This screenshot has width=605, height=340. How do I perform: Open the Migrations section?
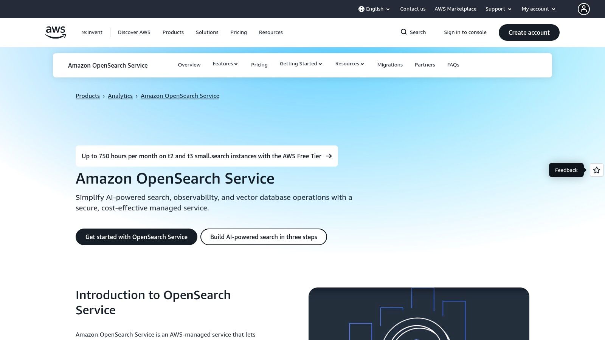pyautogui.click(x=390, y=65)
